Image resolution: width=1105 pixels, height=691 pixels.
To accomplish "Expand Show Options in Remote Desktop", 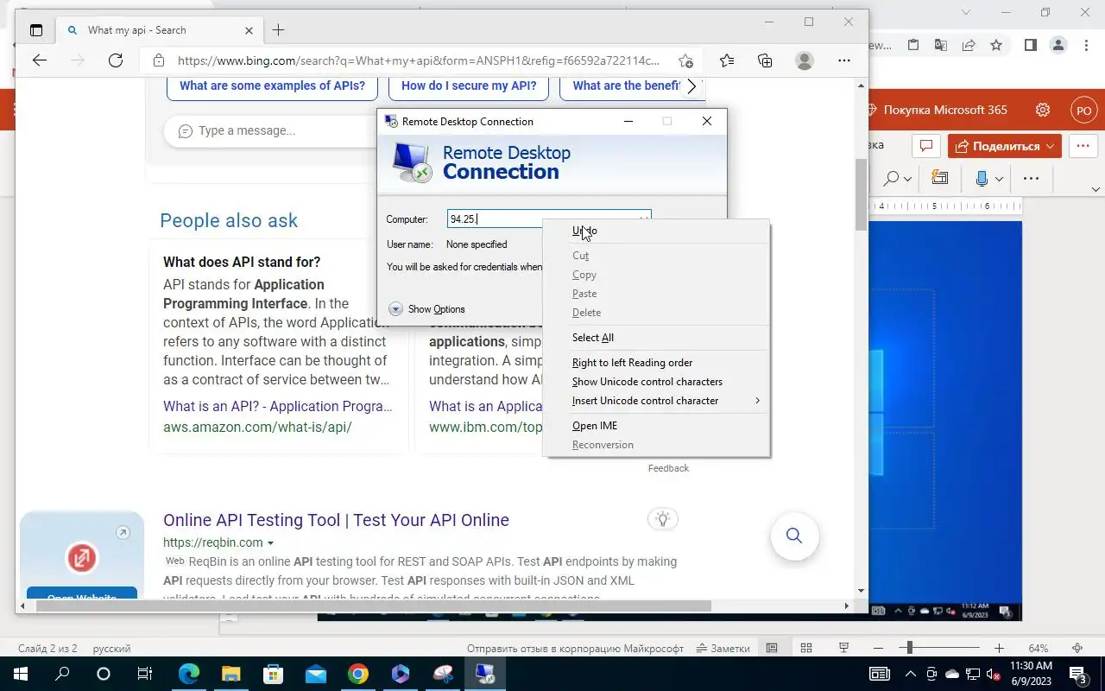I will click(426, 309).
